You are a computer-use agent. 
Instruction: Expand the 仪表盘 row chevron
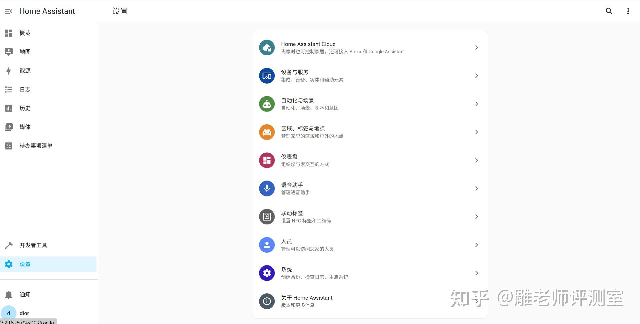[477, 161]
